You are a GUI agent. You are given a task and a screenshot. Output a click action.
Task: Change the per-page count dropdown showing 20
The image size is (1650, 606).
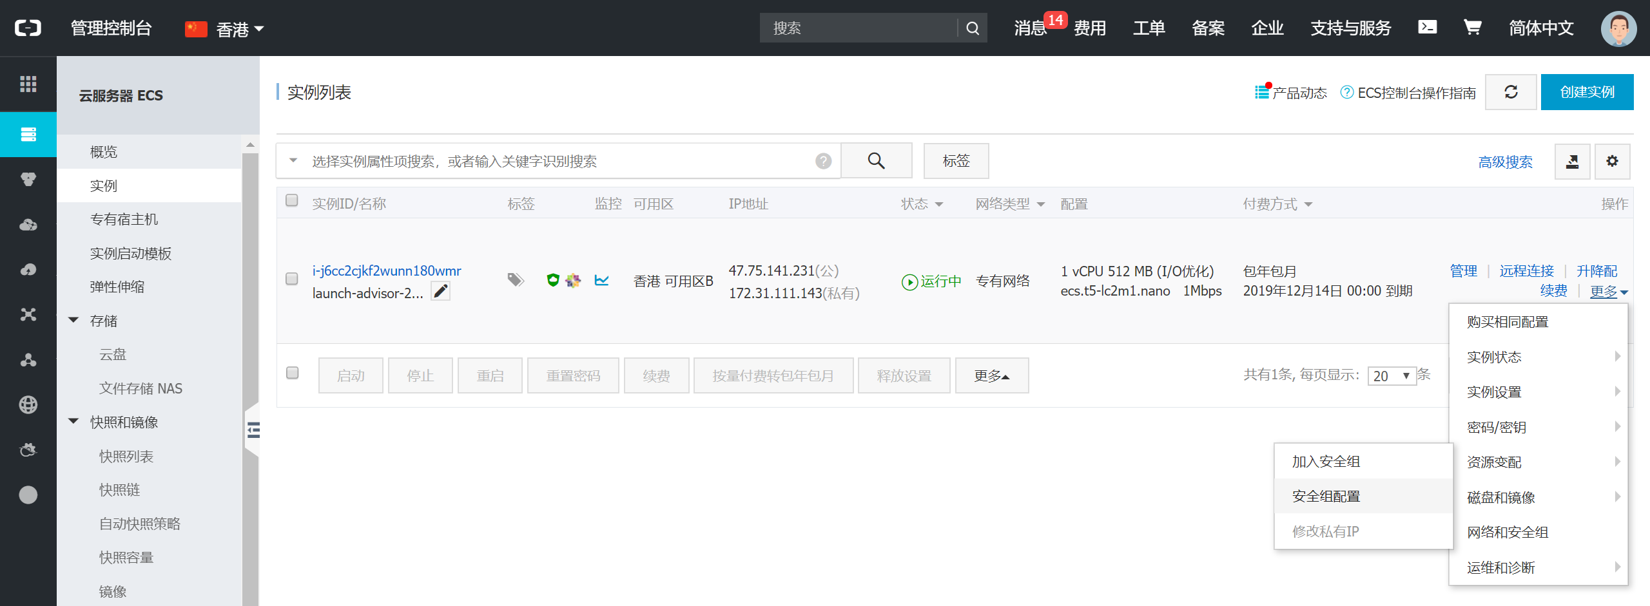[x=1392, y=375]
